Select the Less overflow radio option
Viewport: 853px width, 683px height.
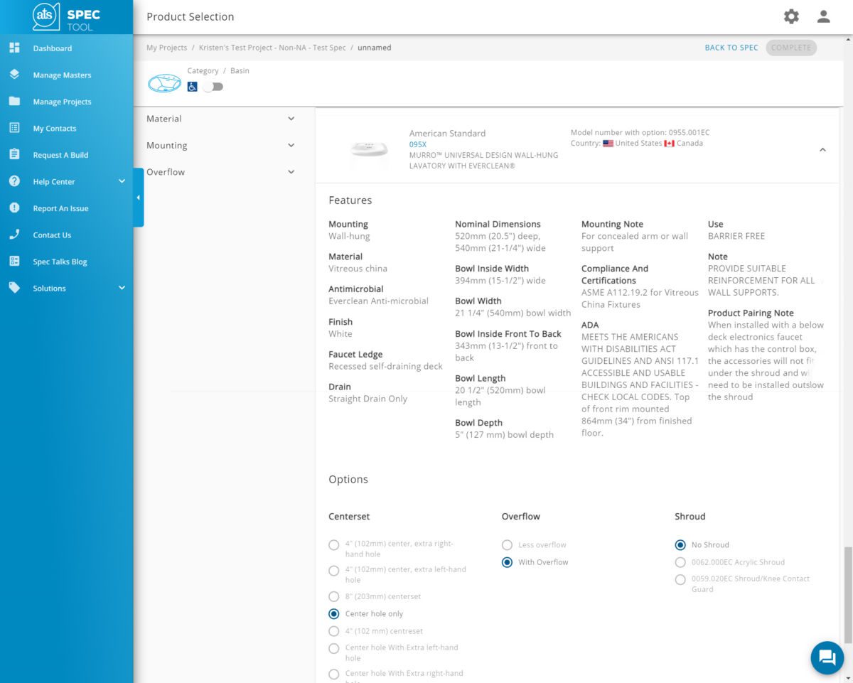click(507, 545)
